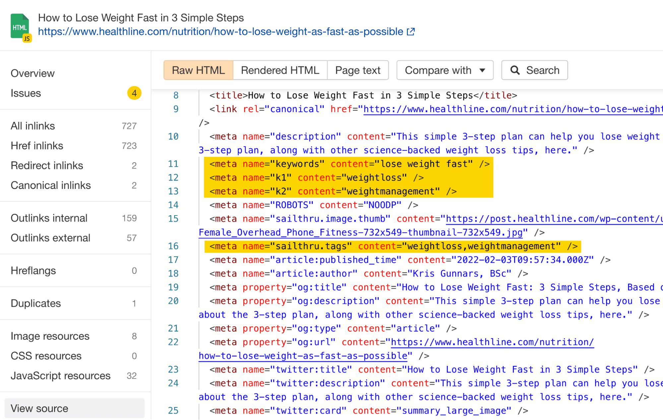The height and width of the screenshot is (420, 663).
Task: Switch to the Rendered HTML tab
Action: 280,70
